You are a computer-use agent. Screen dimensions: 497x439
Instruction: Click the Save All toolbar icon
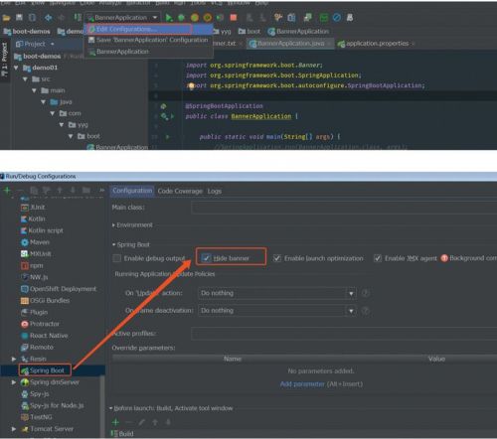click(x=19, y=18)
